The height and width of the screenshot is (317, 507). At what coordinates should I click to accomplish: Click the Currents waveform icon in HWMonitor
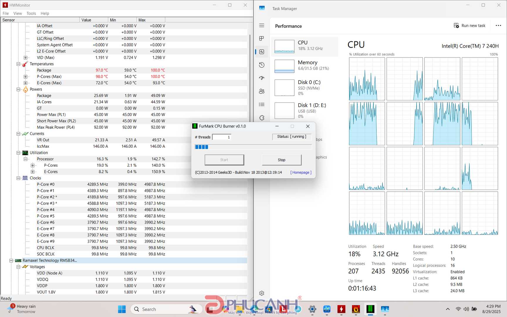26,134
